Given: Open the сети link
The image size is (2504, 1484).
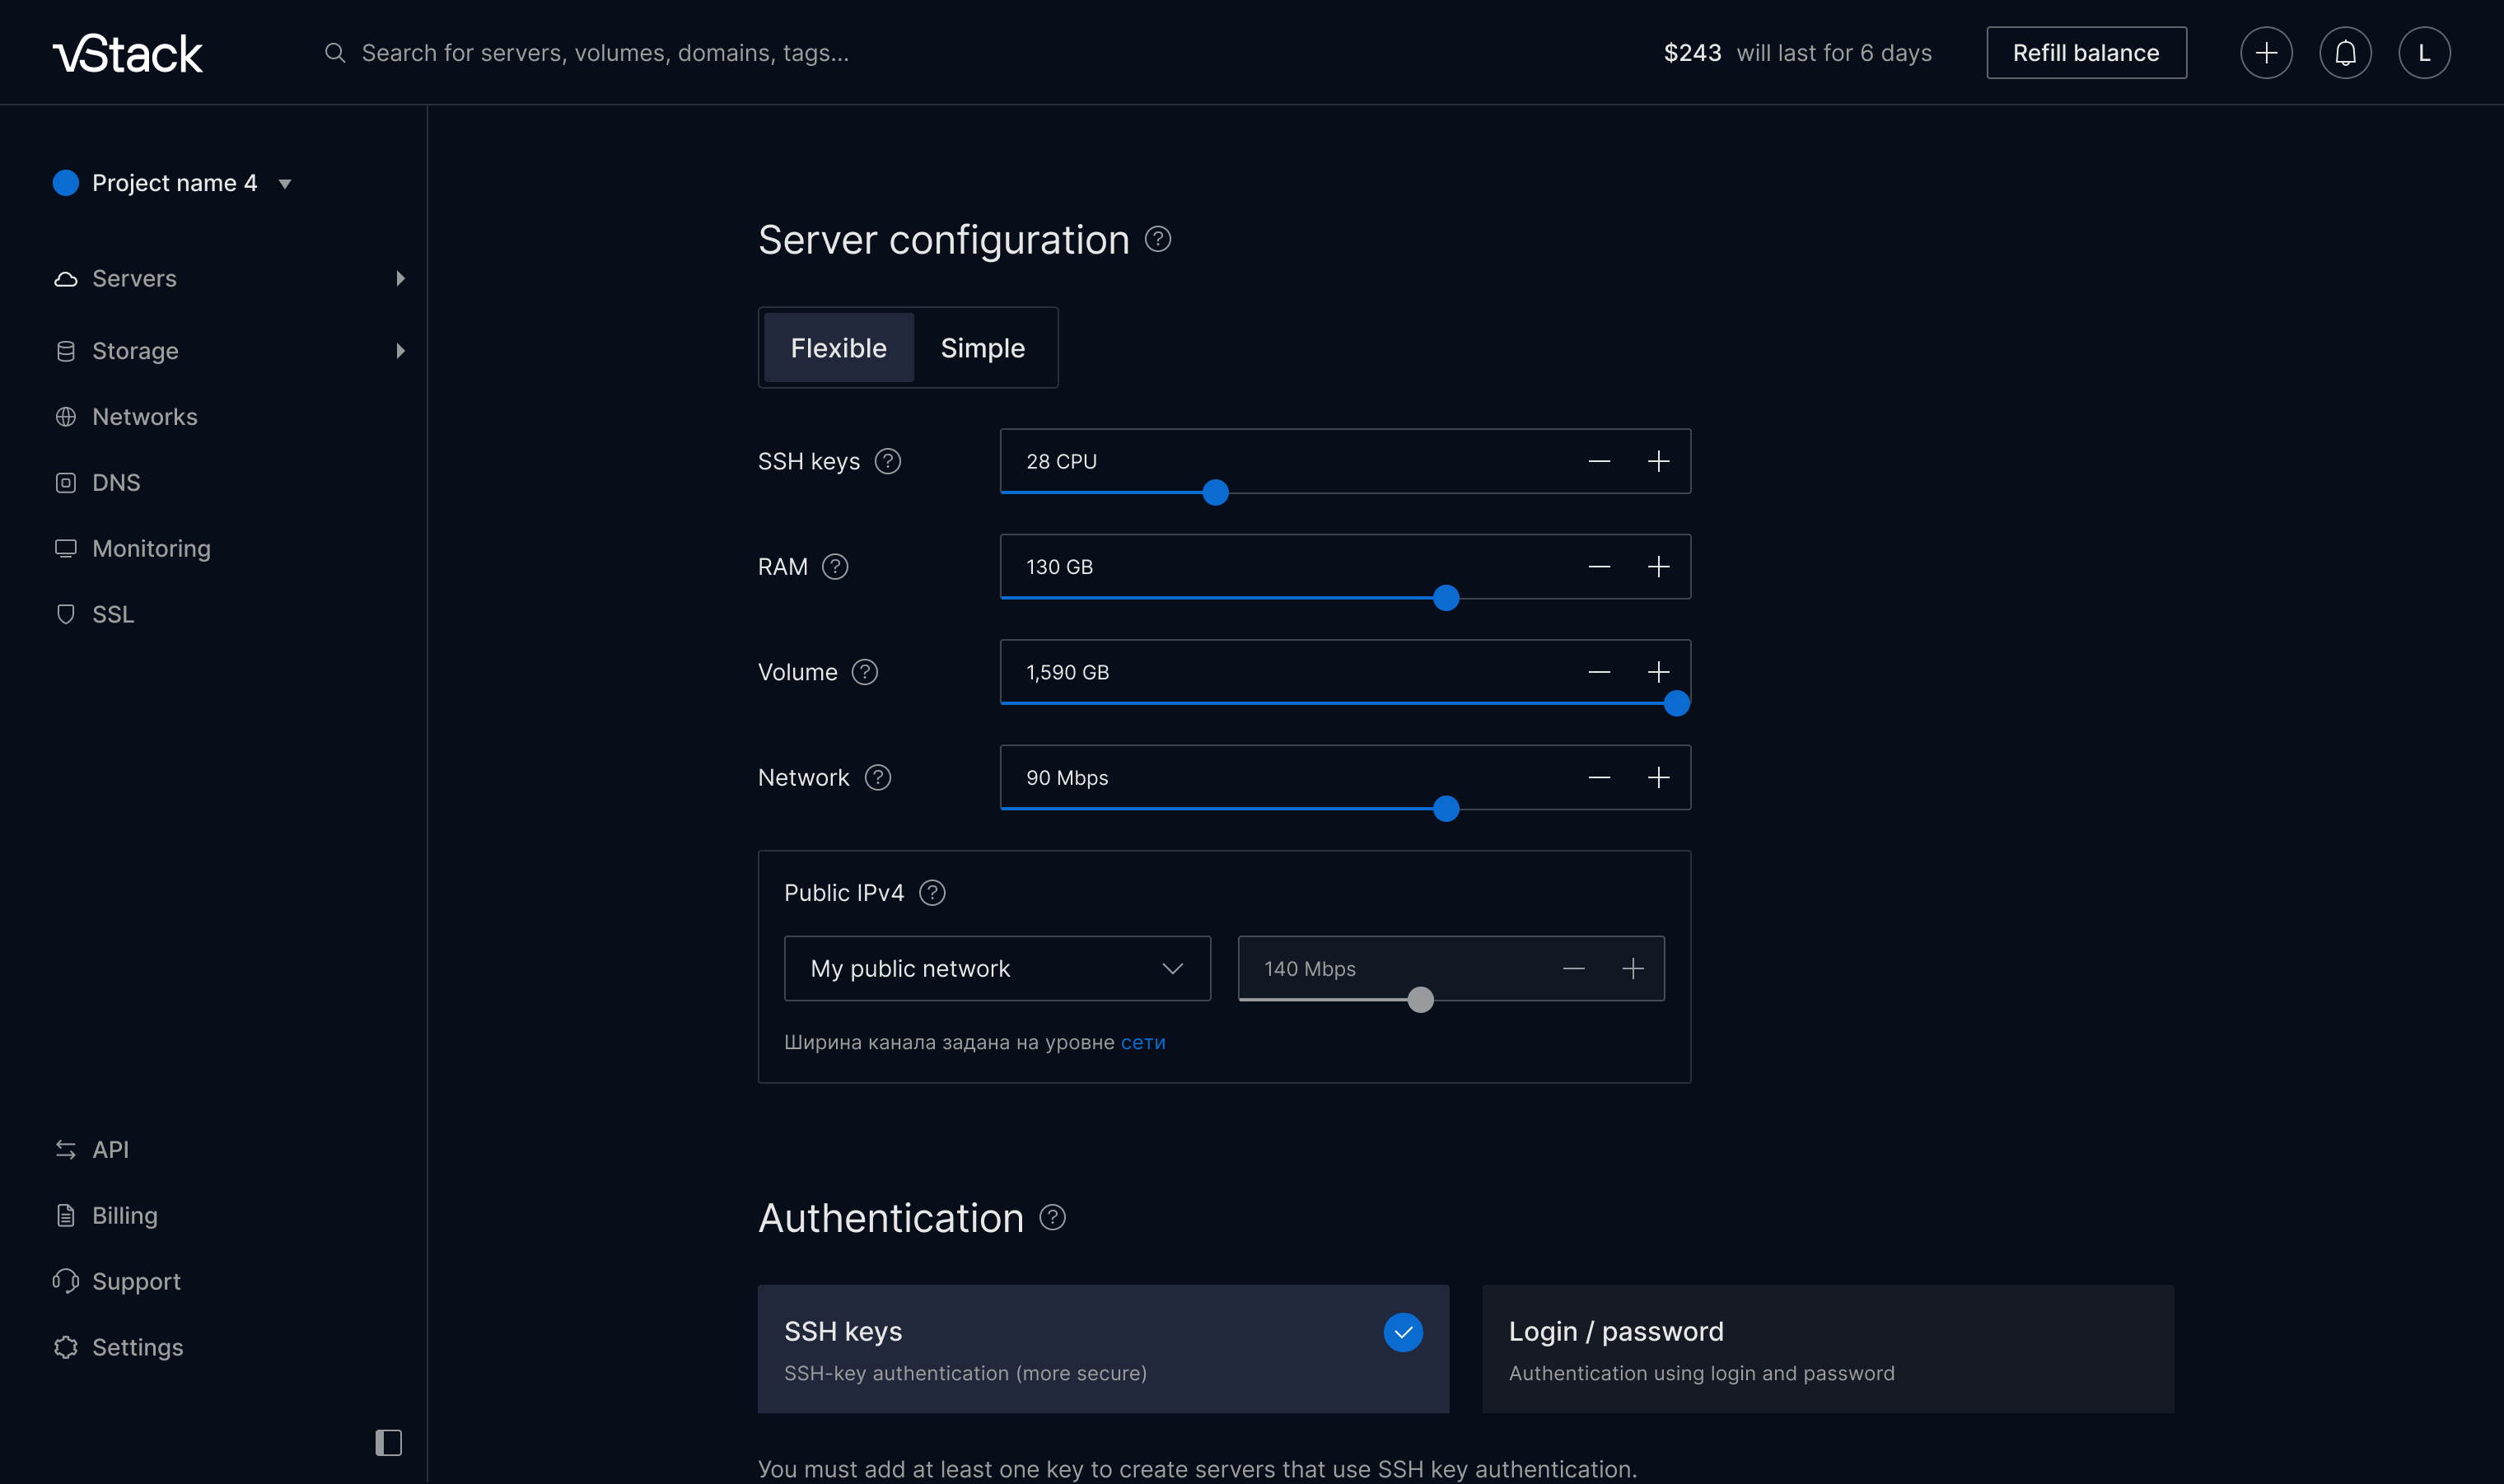Looking at the screenshot, I should [1143, 1043].
